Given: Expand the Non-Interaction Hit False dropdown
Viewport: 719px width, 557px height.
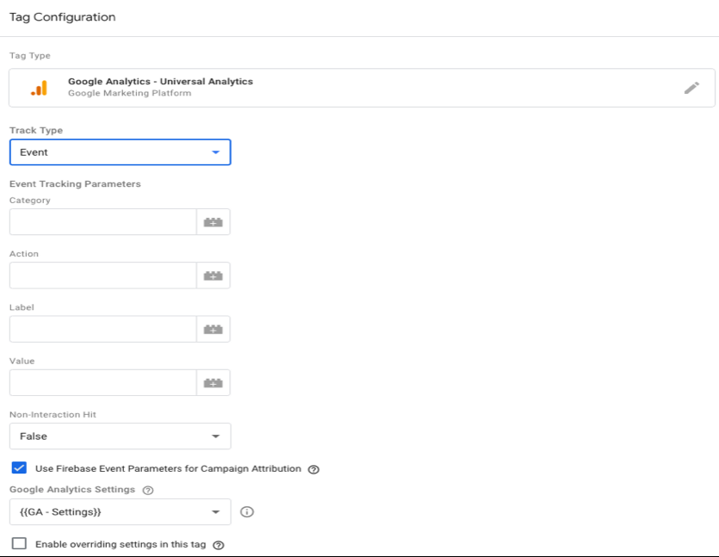Looking at the screenshot, I should point(120,436).
